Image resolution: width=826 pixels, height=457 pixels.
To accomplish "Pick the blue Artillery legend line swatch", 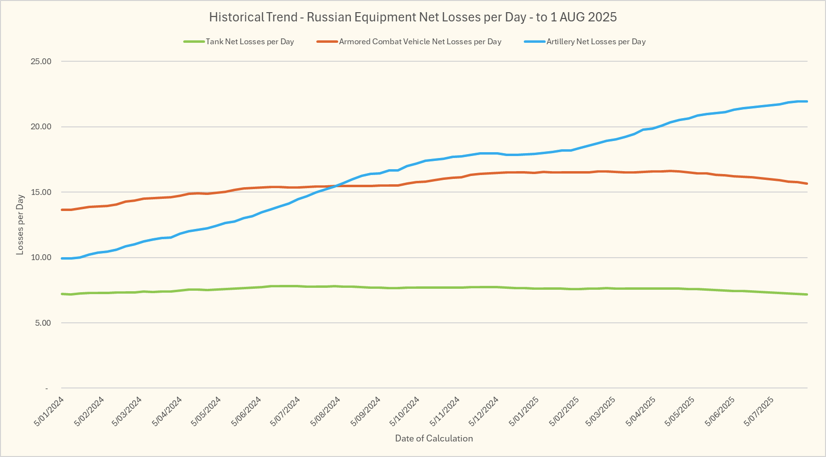I will coord(534,42).
